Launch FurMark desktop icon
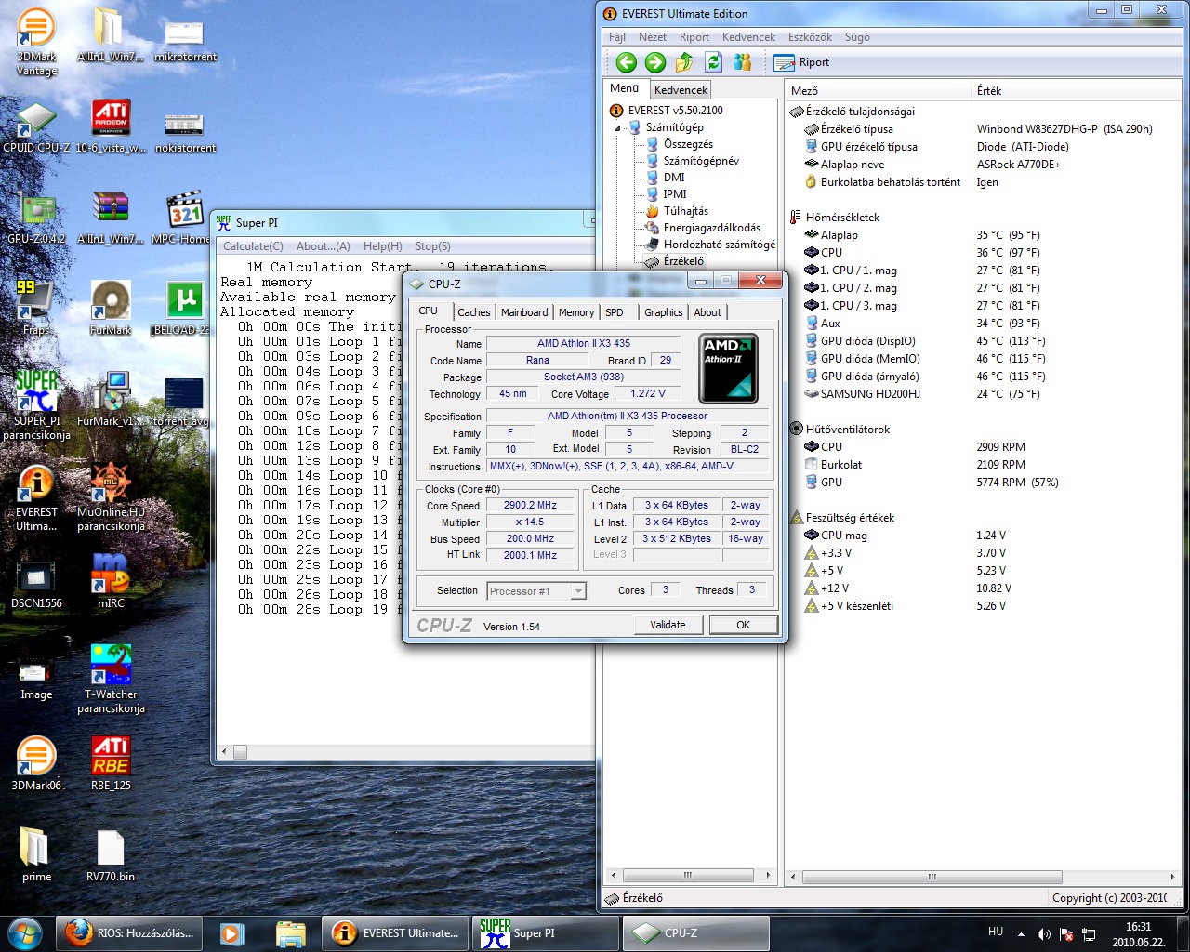The image size is (1190, 952). pyautogui.click(x=111, y=309)
